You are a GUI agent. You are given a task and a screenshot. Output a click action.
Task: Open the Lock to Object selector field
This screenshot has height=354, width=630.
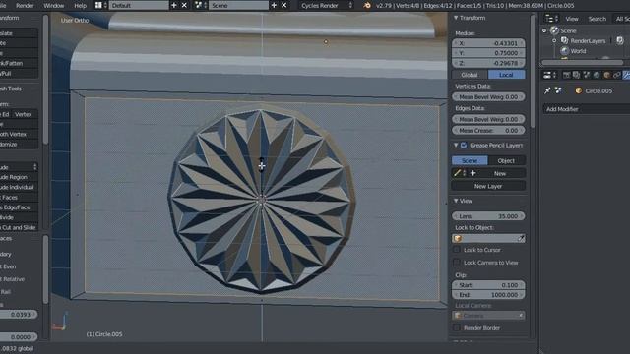pyautogui.click(x=488, y=238)
